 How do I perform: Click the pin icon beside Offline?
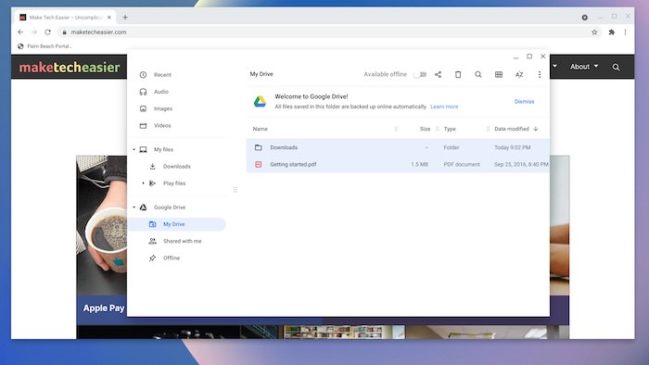click(152, 258)
